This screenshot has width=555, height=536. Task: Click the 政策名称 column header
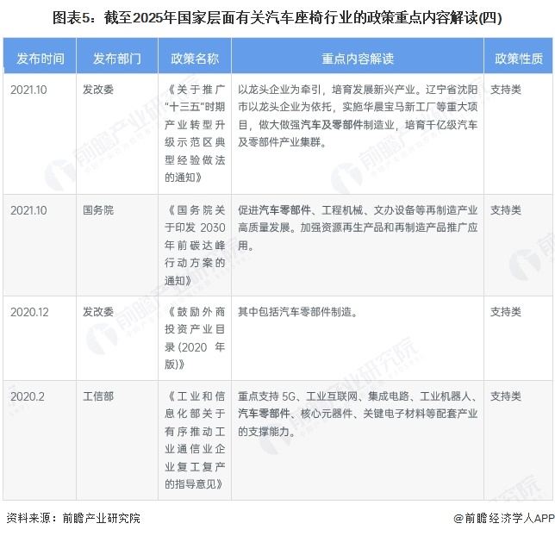point(195,59)
